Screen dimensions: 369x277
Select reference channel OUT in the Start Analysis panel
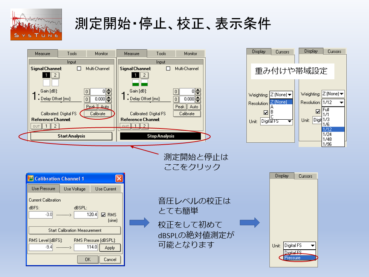36,126
